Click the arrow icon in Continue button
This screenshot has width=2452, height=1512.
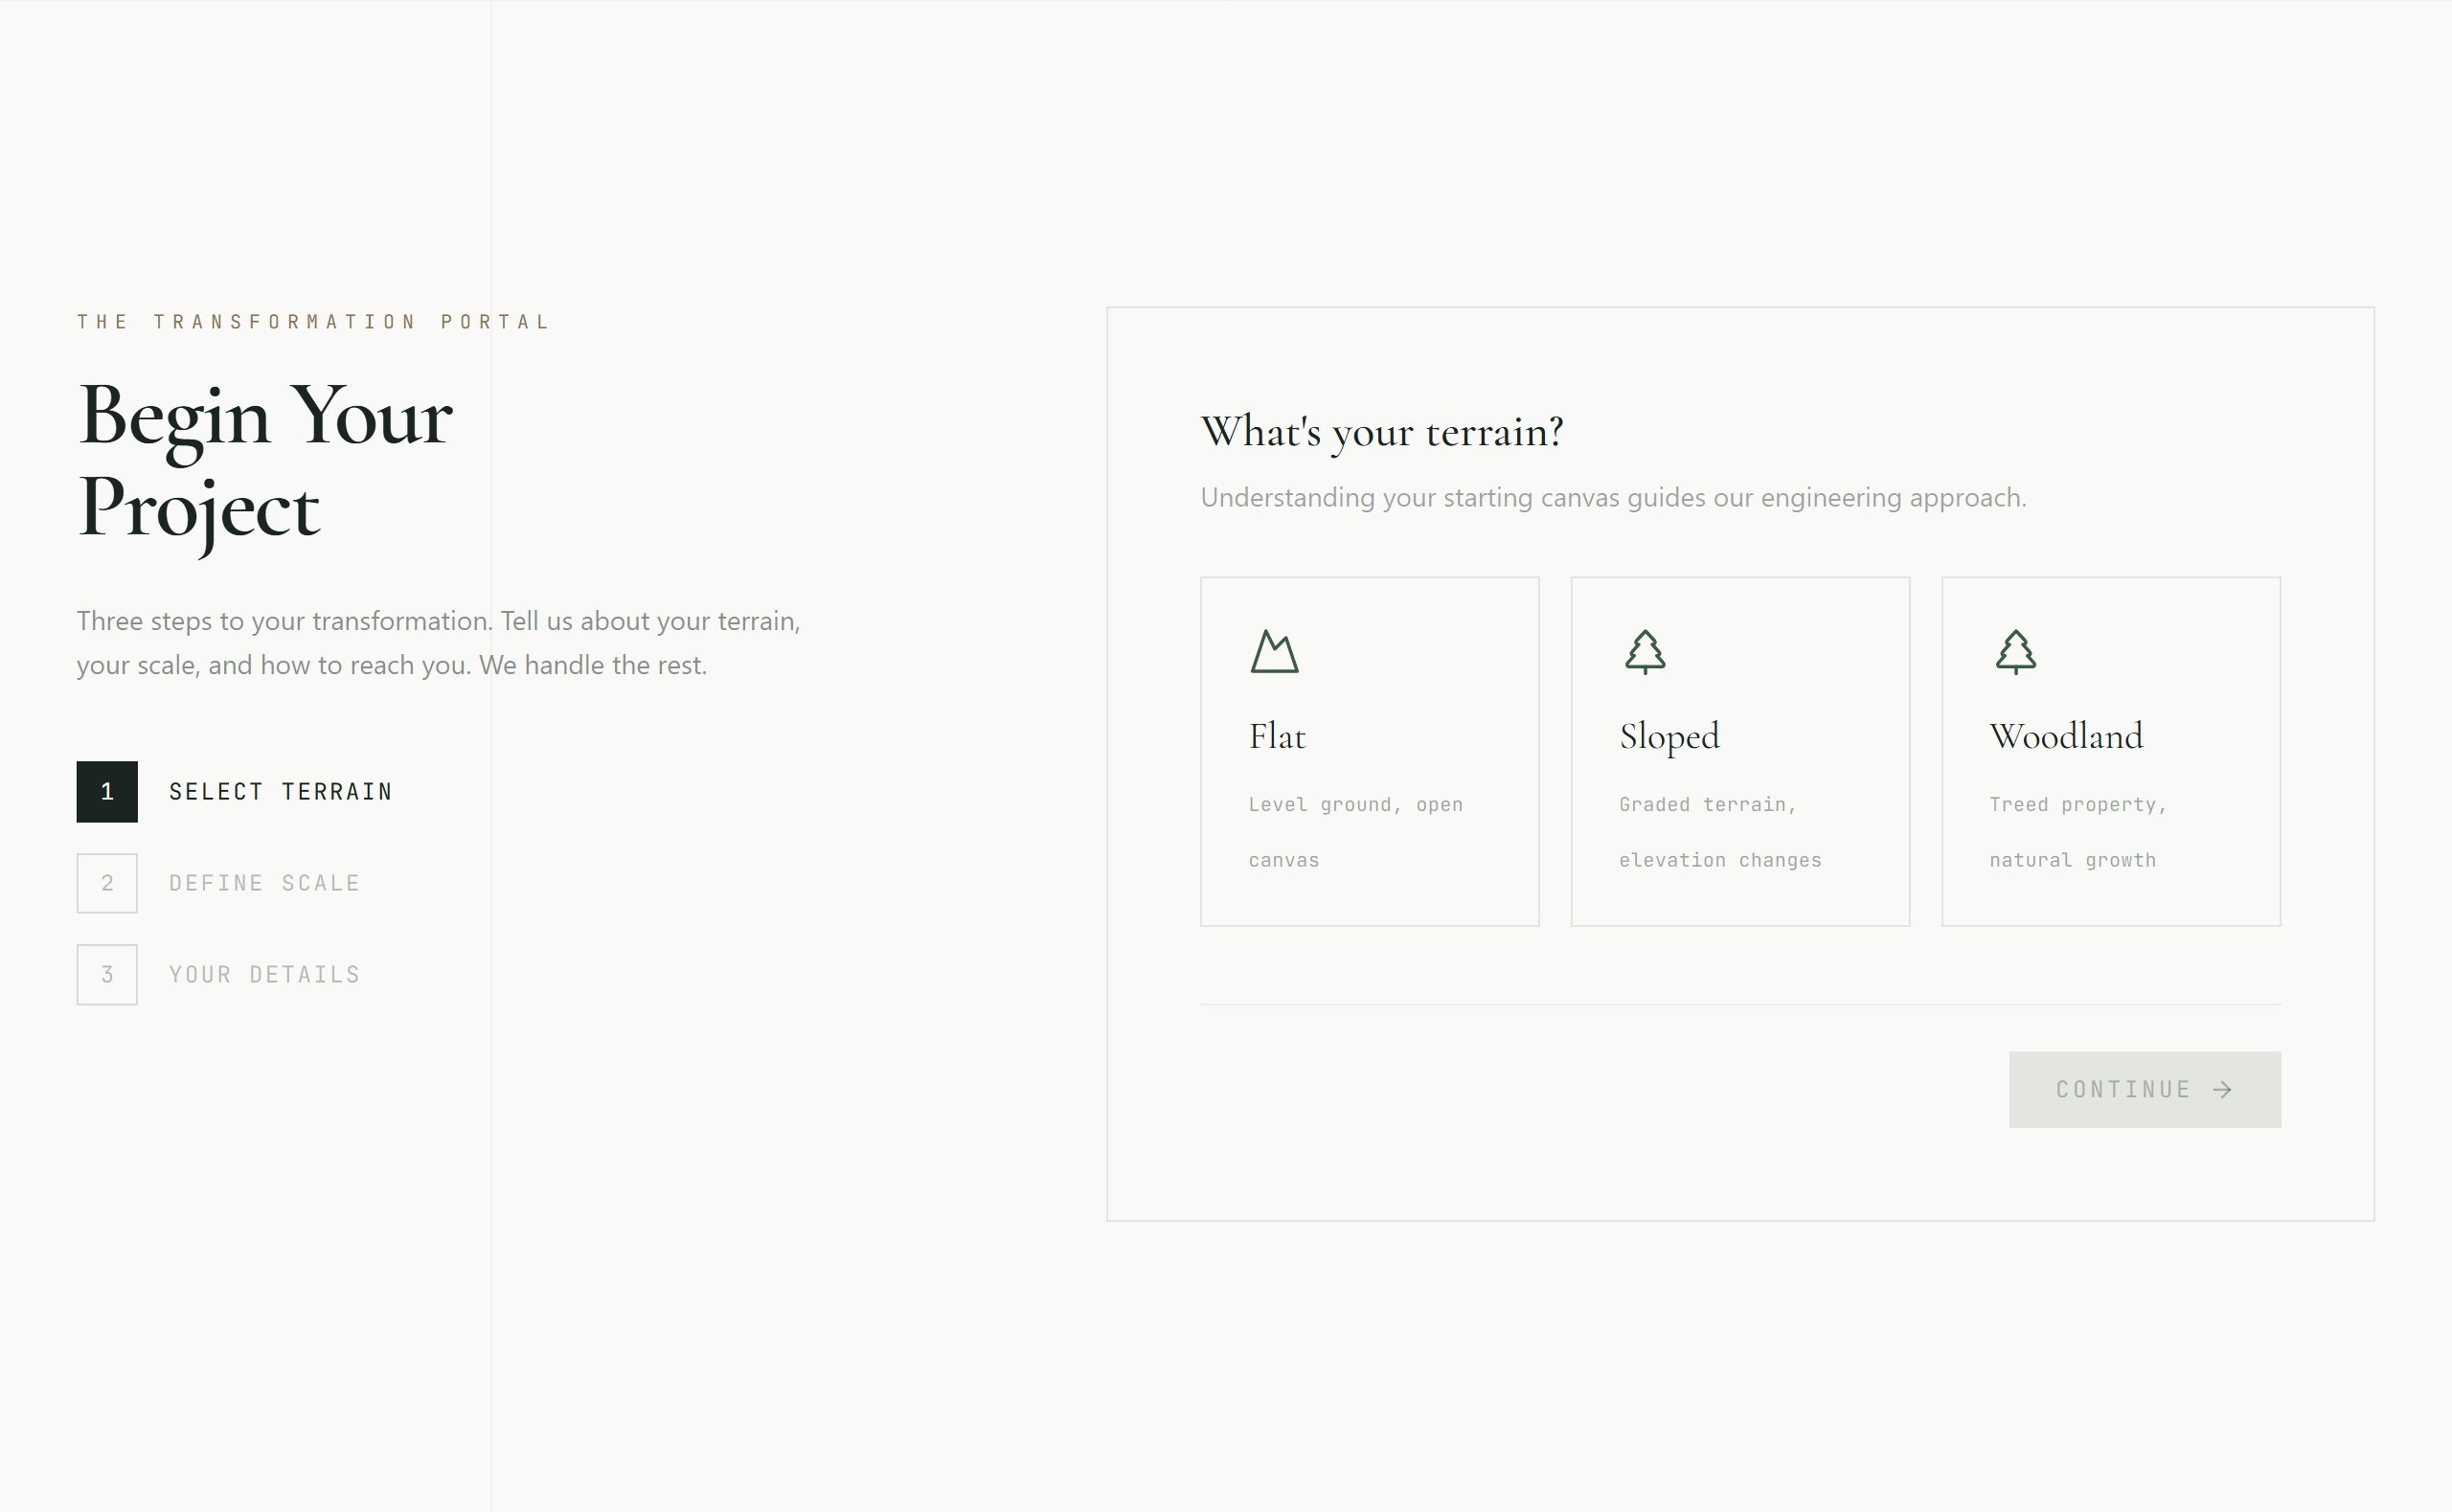pos(2222,1090)
